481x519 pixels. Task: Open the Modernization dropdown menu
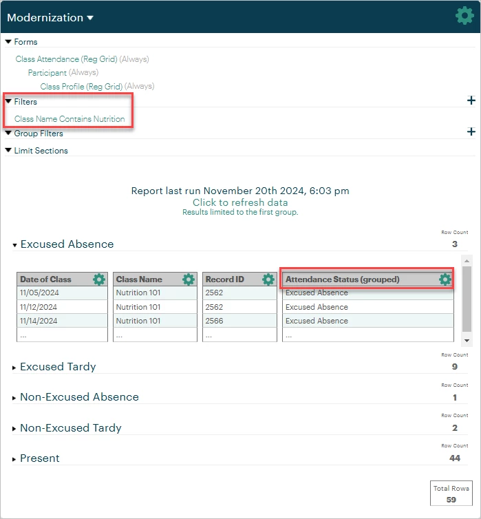(50, 17)
